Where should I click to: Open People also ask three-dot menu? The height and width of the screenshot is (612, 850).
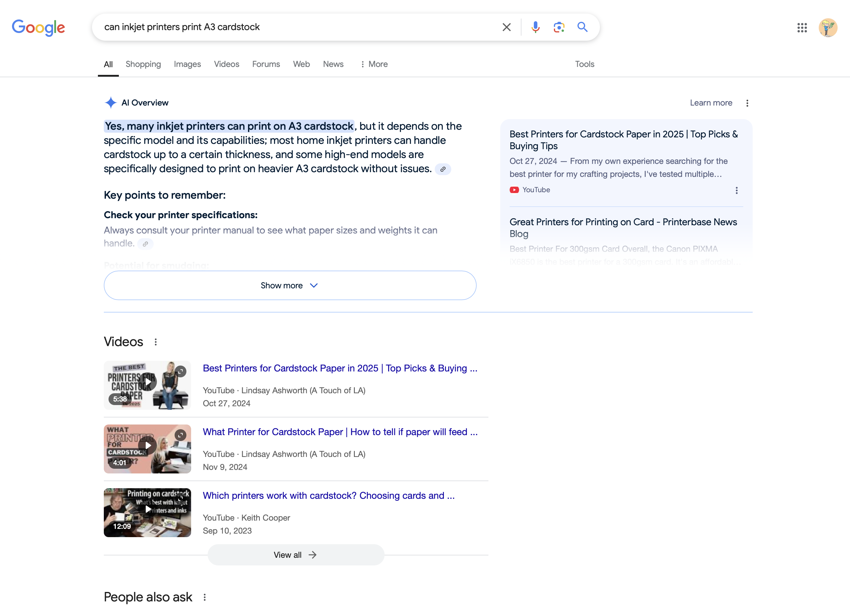click(x=205, y=597)
